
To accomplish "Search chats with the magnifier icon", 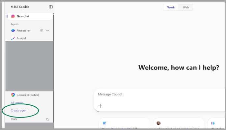I will pyautogui.click(x=47, y=119).
